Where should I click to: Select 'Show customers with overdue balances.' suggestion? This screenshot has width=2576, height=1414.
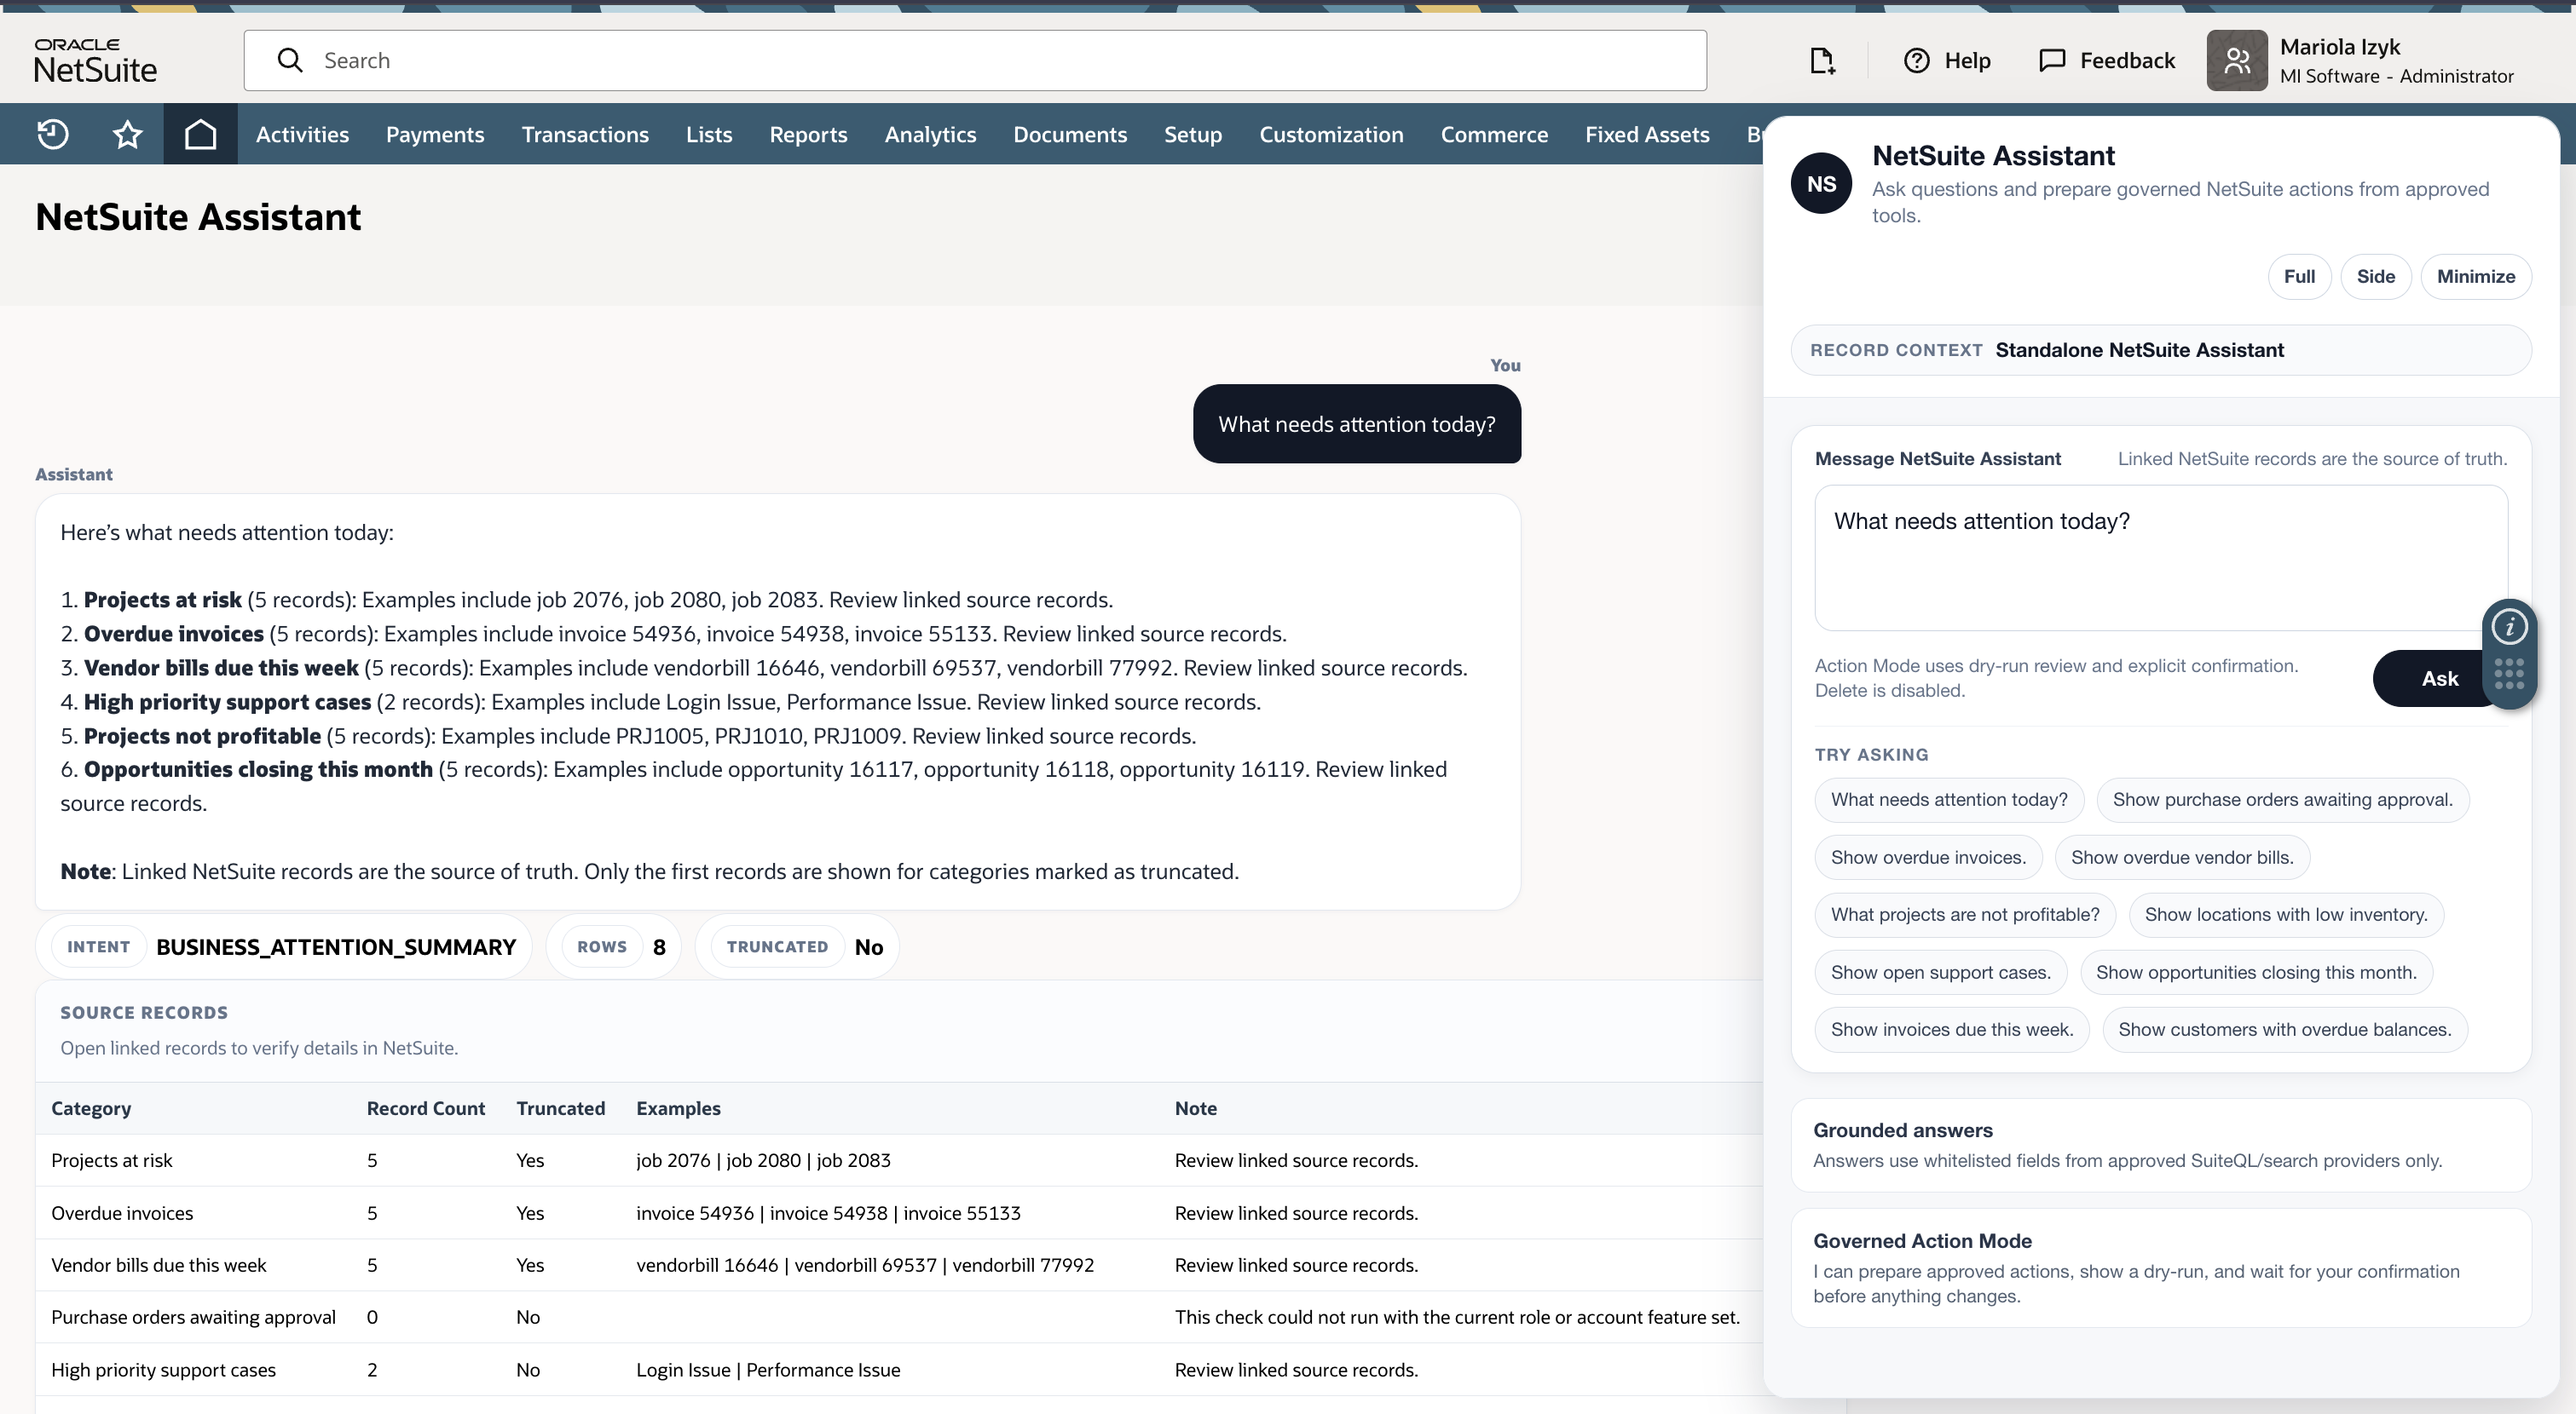point(2285,1029)
